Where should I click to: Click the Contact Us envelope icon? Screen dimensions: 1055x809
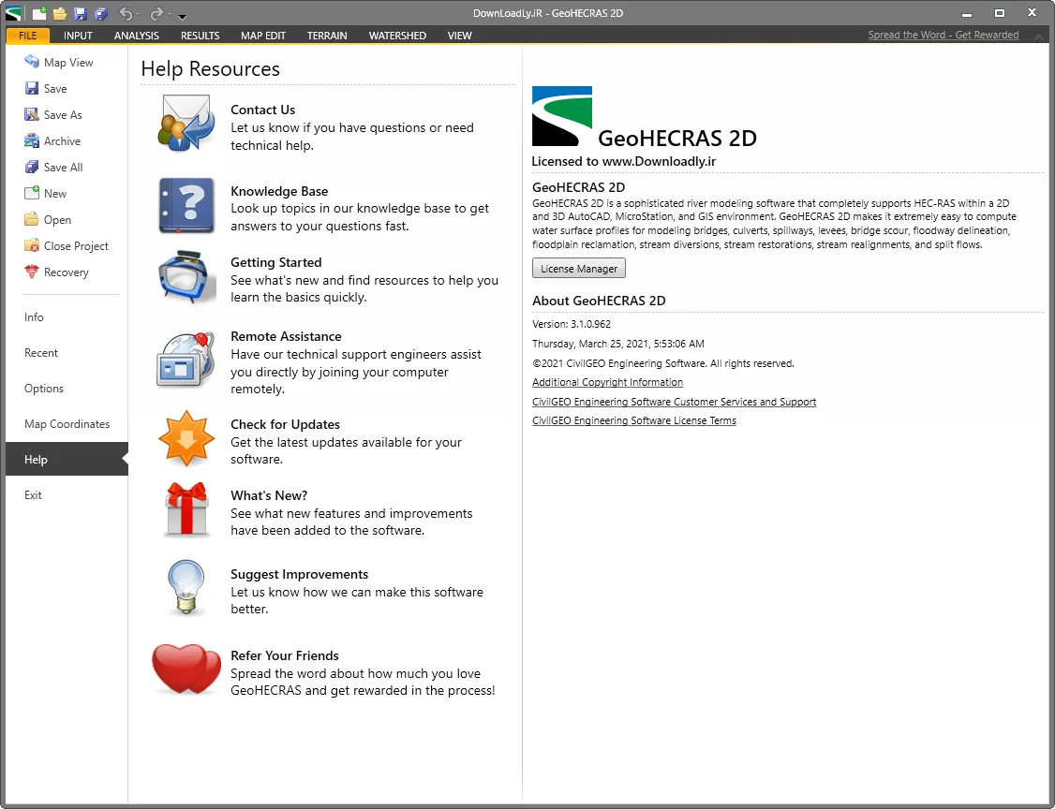coord(186,123)
